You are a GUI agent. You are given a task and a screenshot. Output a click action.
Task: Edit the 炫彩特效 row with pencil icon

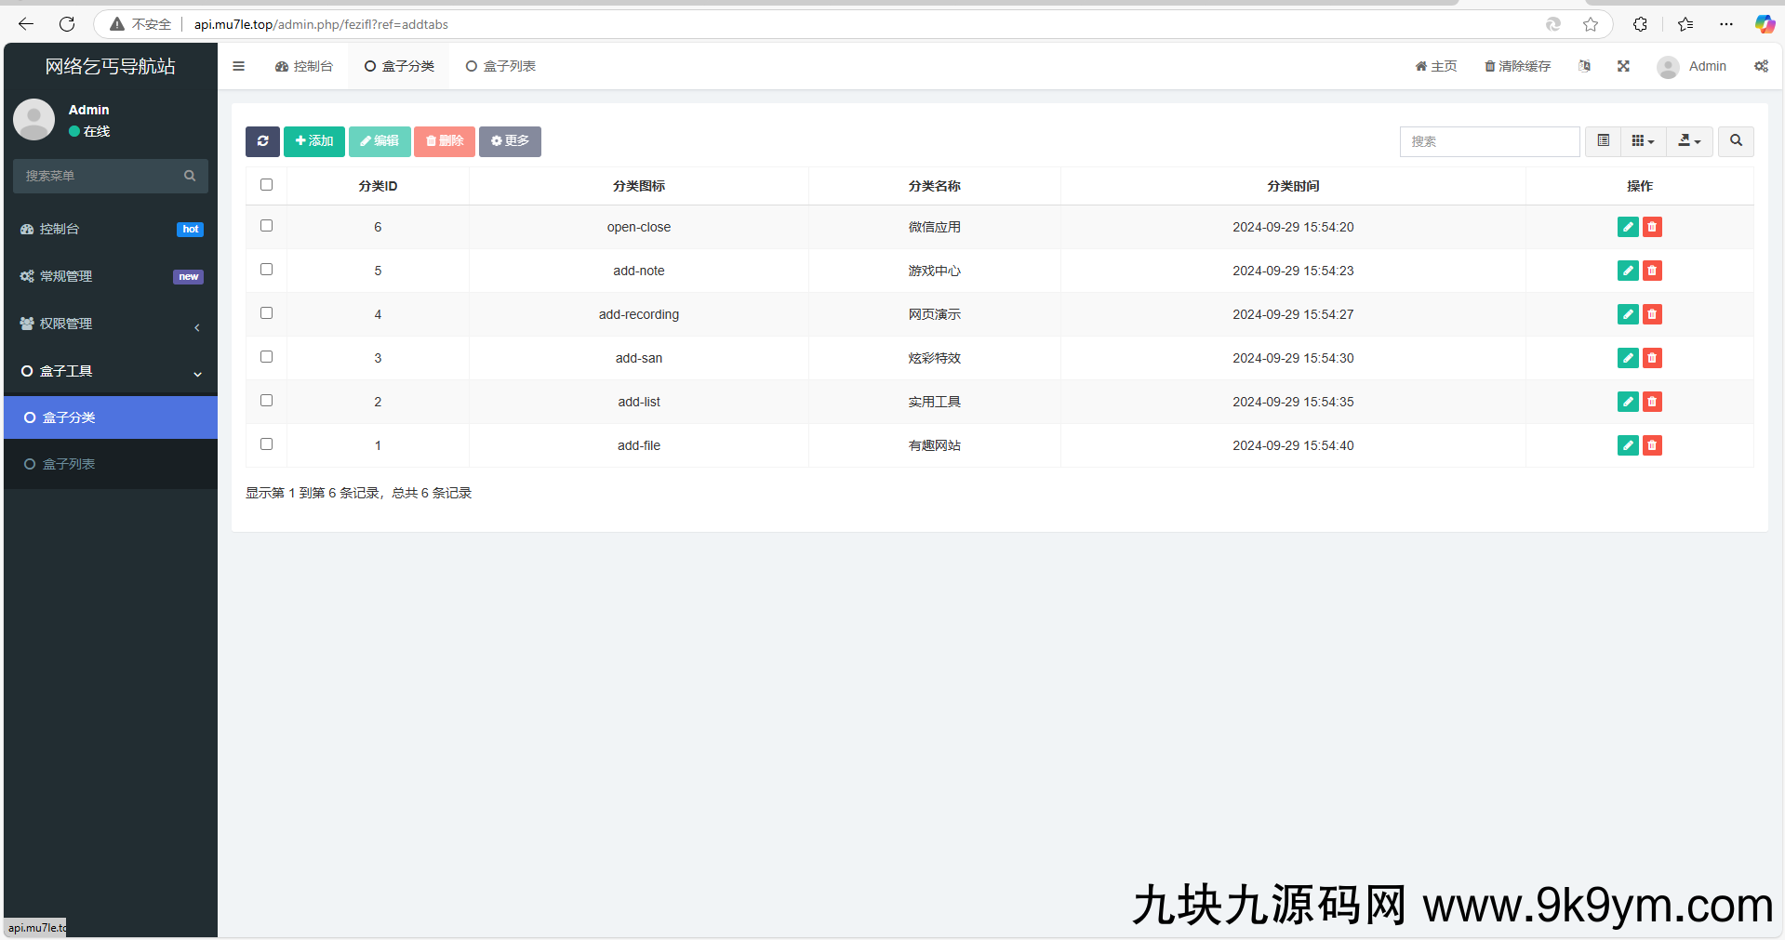tap(1628, 358)
